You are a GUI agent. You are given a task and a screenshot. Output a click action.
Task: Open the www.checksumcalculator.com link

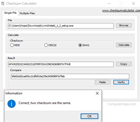121,11
